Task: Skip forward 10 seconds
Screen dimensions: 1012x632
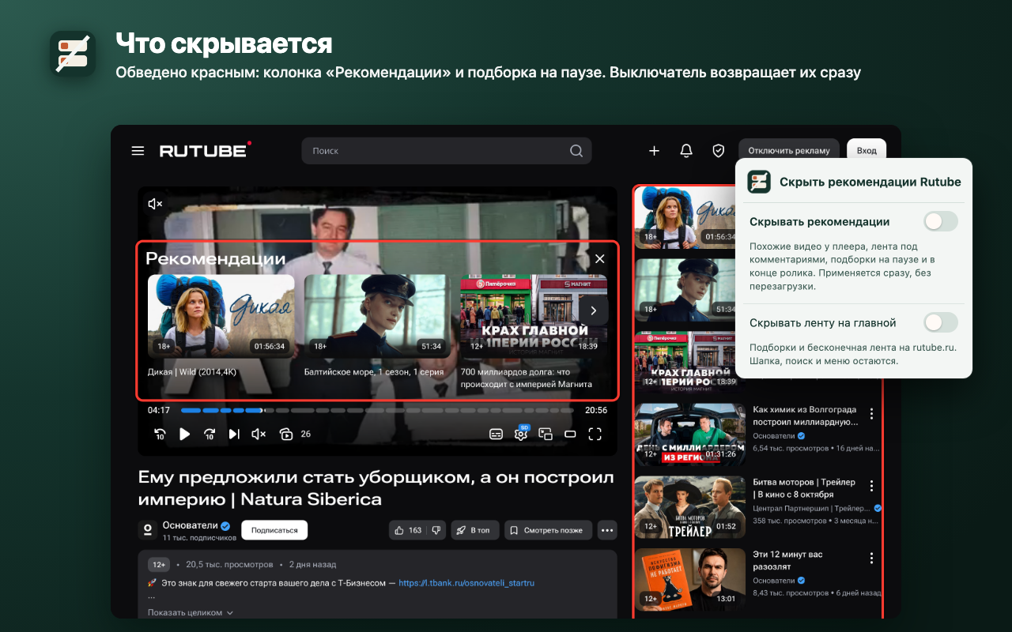Action: pyautogui.click(x=210, y=434)
